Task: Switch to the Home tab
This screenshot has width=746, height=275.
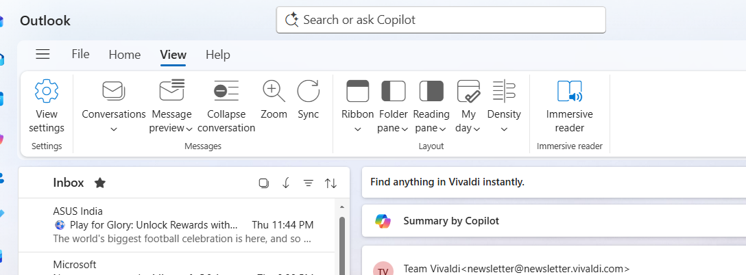Action: click(125, 55)
